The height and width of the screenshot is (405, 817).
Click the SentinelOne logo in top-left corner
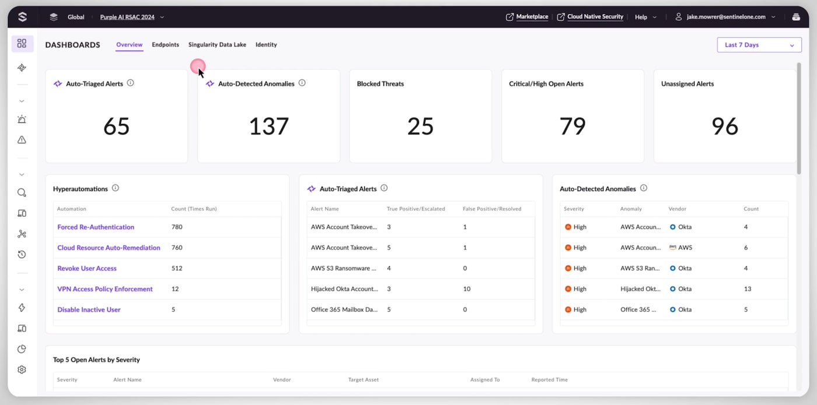[x=22, y=17]
